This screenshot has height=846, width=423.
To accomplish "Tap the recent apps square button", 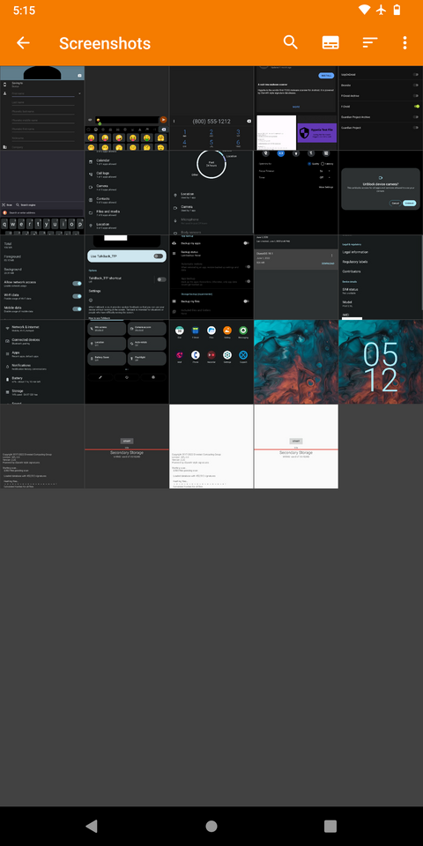I will [x=330, y=826].
